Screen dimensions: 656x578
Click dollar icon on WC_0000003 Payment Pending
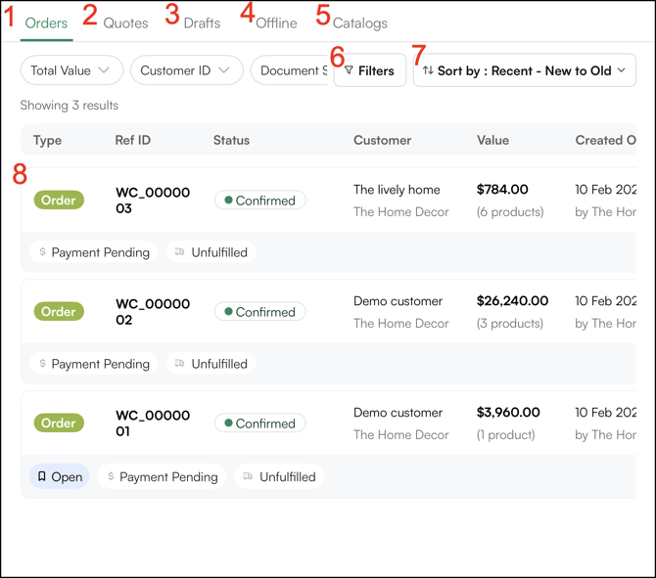point(43,252)
